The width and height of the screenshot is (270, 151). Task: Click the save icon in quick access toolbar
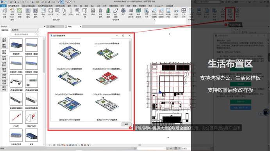pyautogui.click(x=15, y=2)
